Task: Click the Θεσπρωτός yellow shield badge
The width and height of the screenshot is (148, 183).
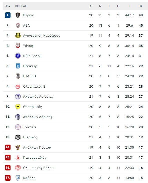Action: (x=18, y=107)
